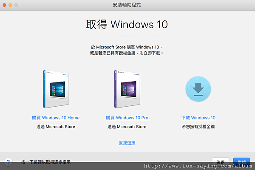Click the 安裝輔助程式 window title
255x170 pixels.
tap(127, 5)
